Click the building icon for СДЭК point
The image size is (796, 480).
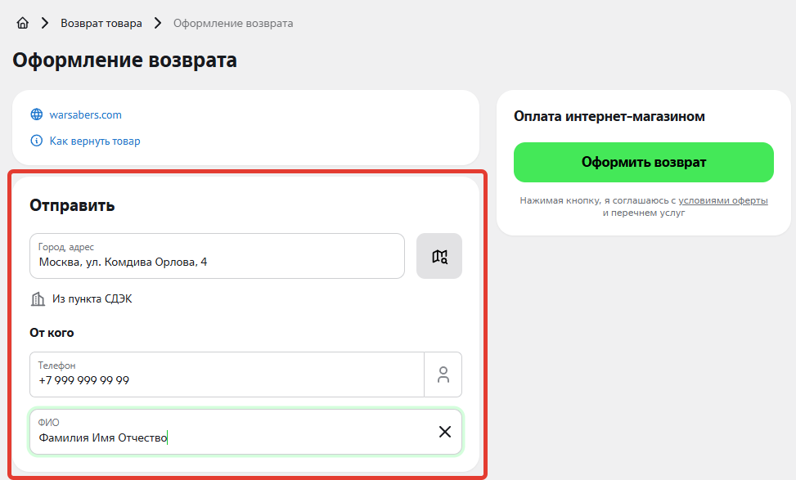[x=38, y=299]
